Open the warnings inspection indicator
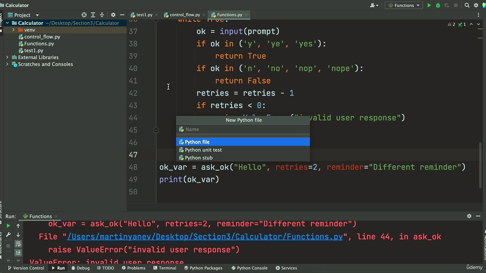 pos(451,24)
